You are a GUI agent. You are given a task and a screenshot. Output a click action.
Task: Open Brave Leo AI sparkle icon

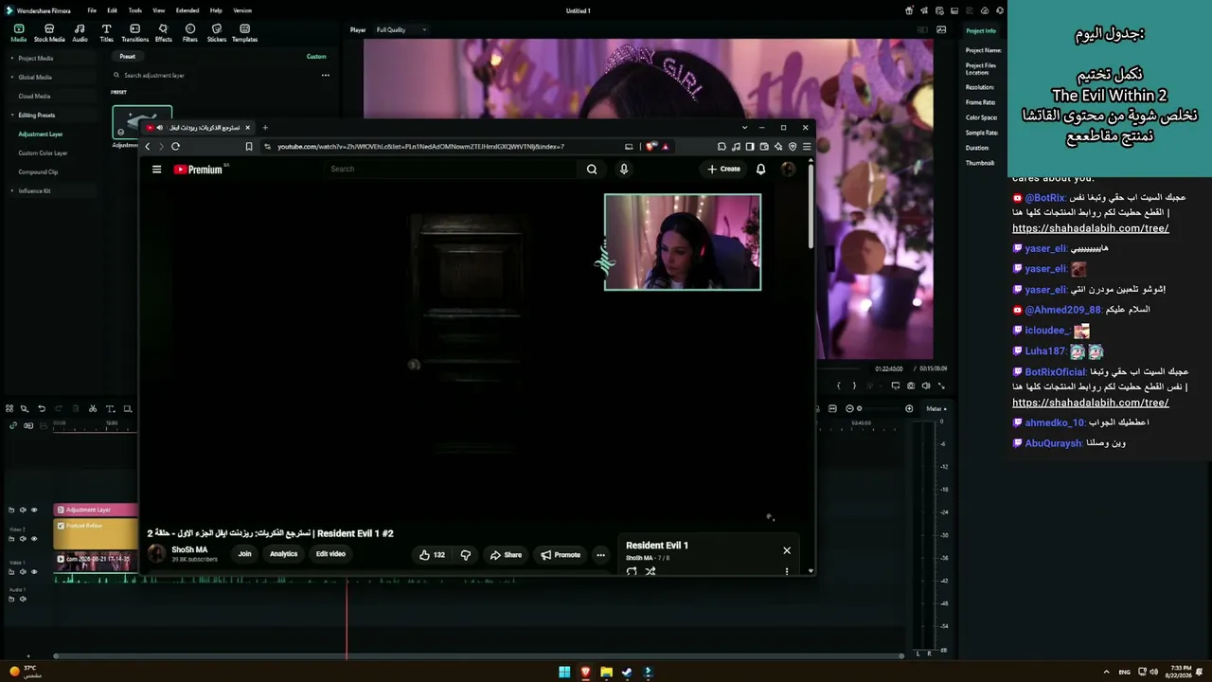[x=778, y=147]
